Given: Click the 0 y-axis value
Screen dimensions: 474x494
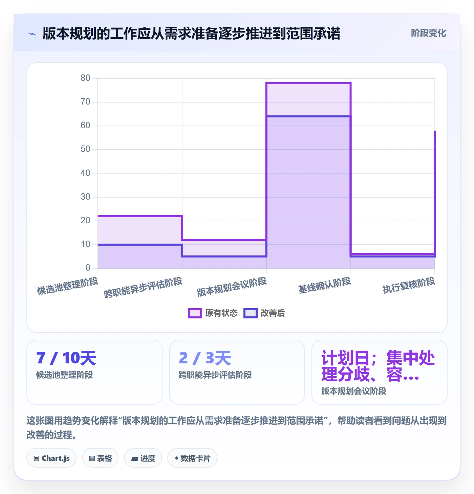Looking at the screenshot, I should tap(88, 268).
